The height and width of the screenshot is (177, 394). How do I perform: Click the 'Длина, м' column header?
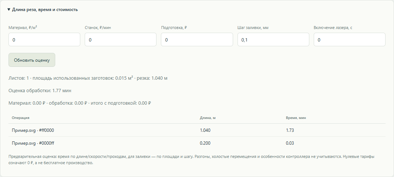[x=208, y=118]
